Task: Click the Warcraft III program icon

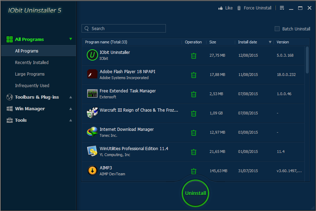Action: point(92,112)
